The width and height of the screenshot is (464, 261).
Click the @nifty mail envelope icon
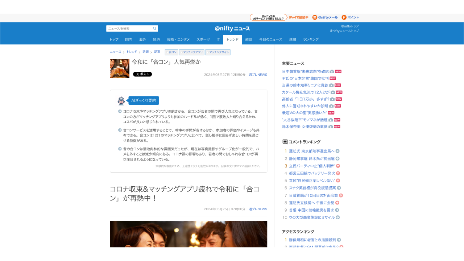[x=315, y=17]
